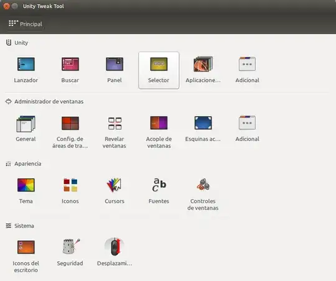Image resolution: width=336 pixels, height=281 pixels.
Task: Open the Fuentes font settings
Action: click(x=159, y=191)
